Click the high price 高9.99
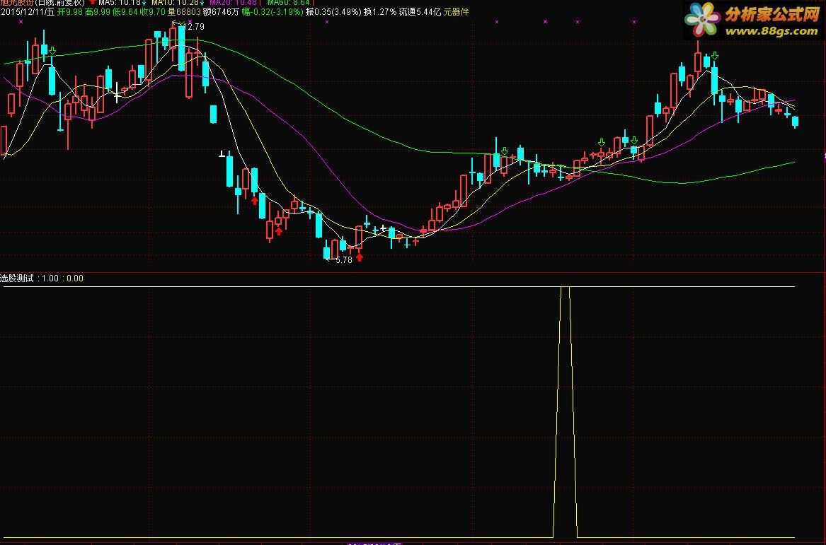The height and width of the screenshot is (545, 826). tap(98, 11)
